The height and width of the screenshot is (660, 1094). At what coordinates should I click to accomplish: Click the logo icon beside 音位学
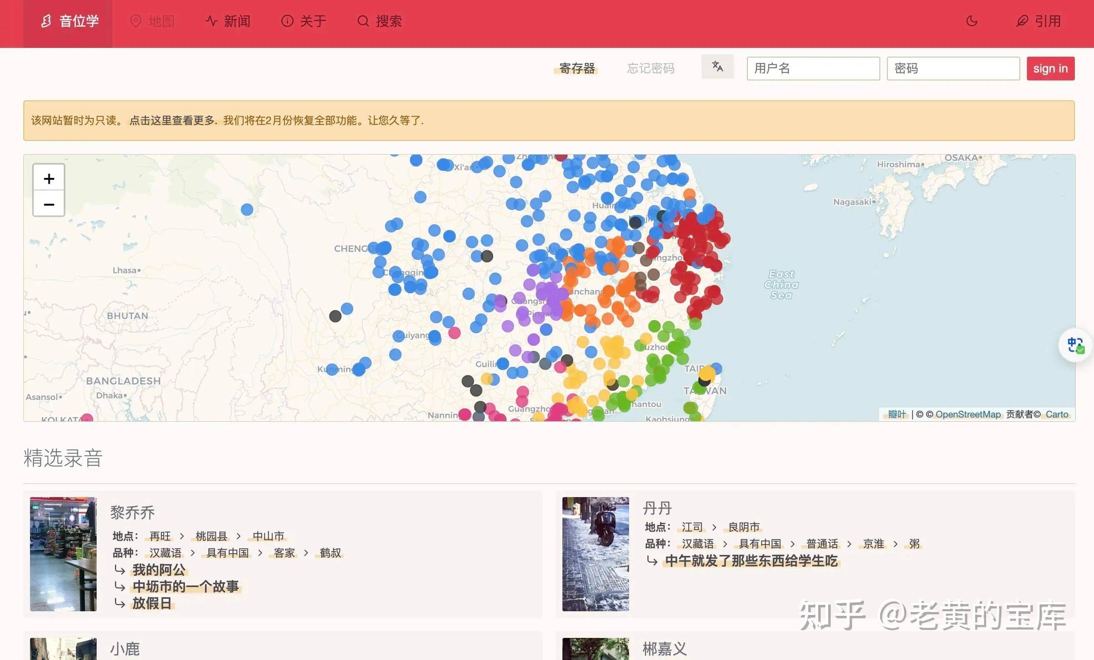click(x=46, y=21)
